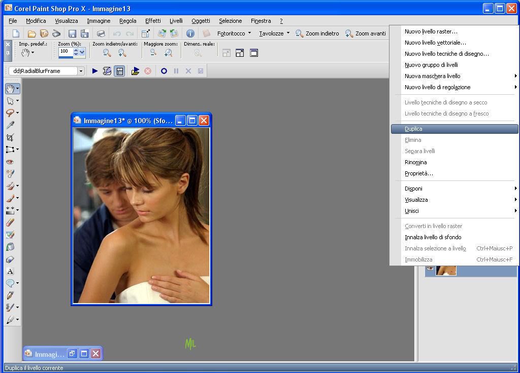Open the Visualizza submenu entry
The width and height of the screenshot is (520, 373).
[454, 200]
